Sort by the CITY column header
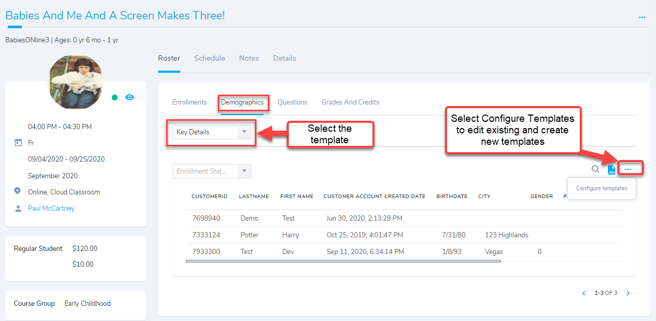The width and height of the screenshot is (656, 321). (484, 197)
